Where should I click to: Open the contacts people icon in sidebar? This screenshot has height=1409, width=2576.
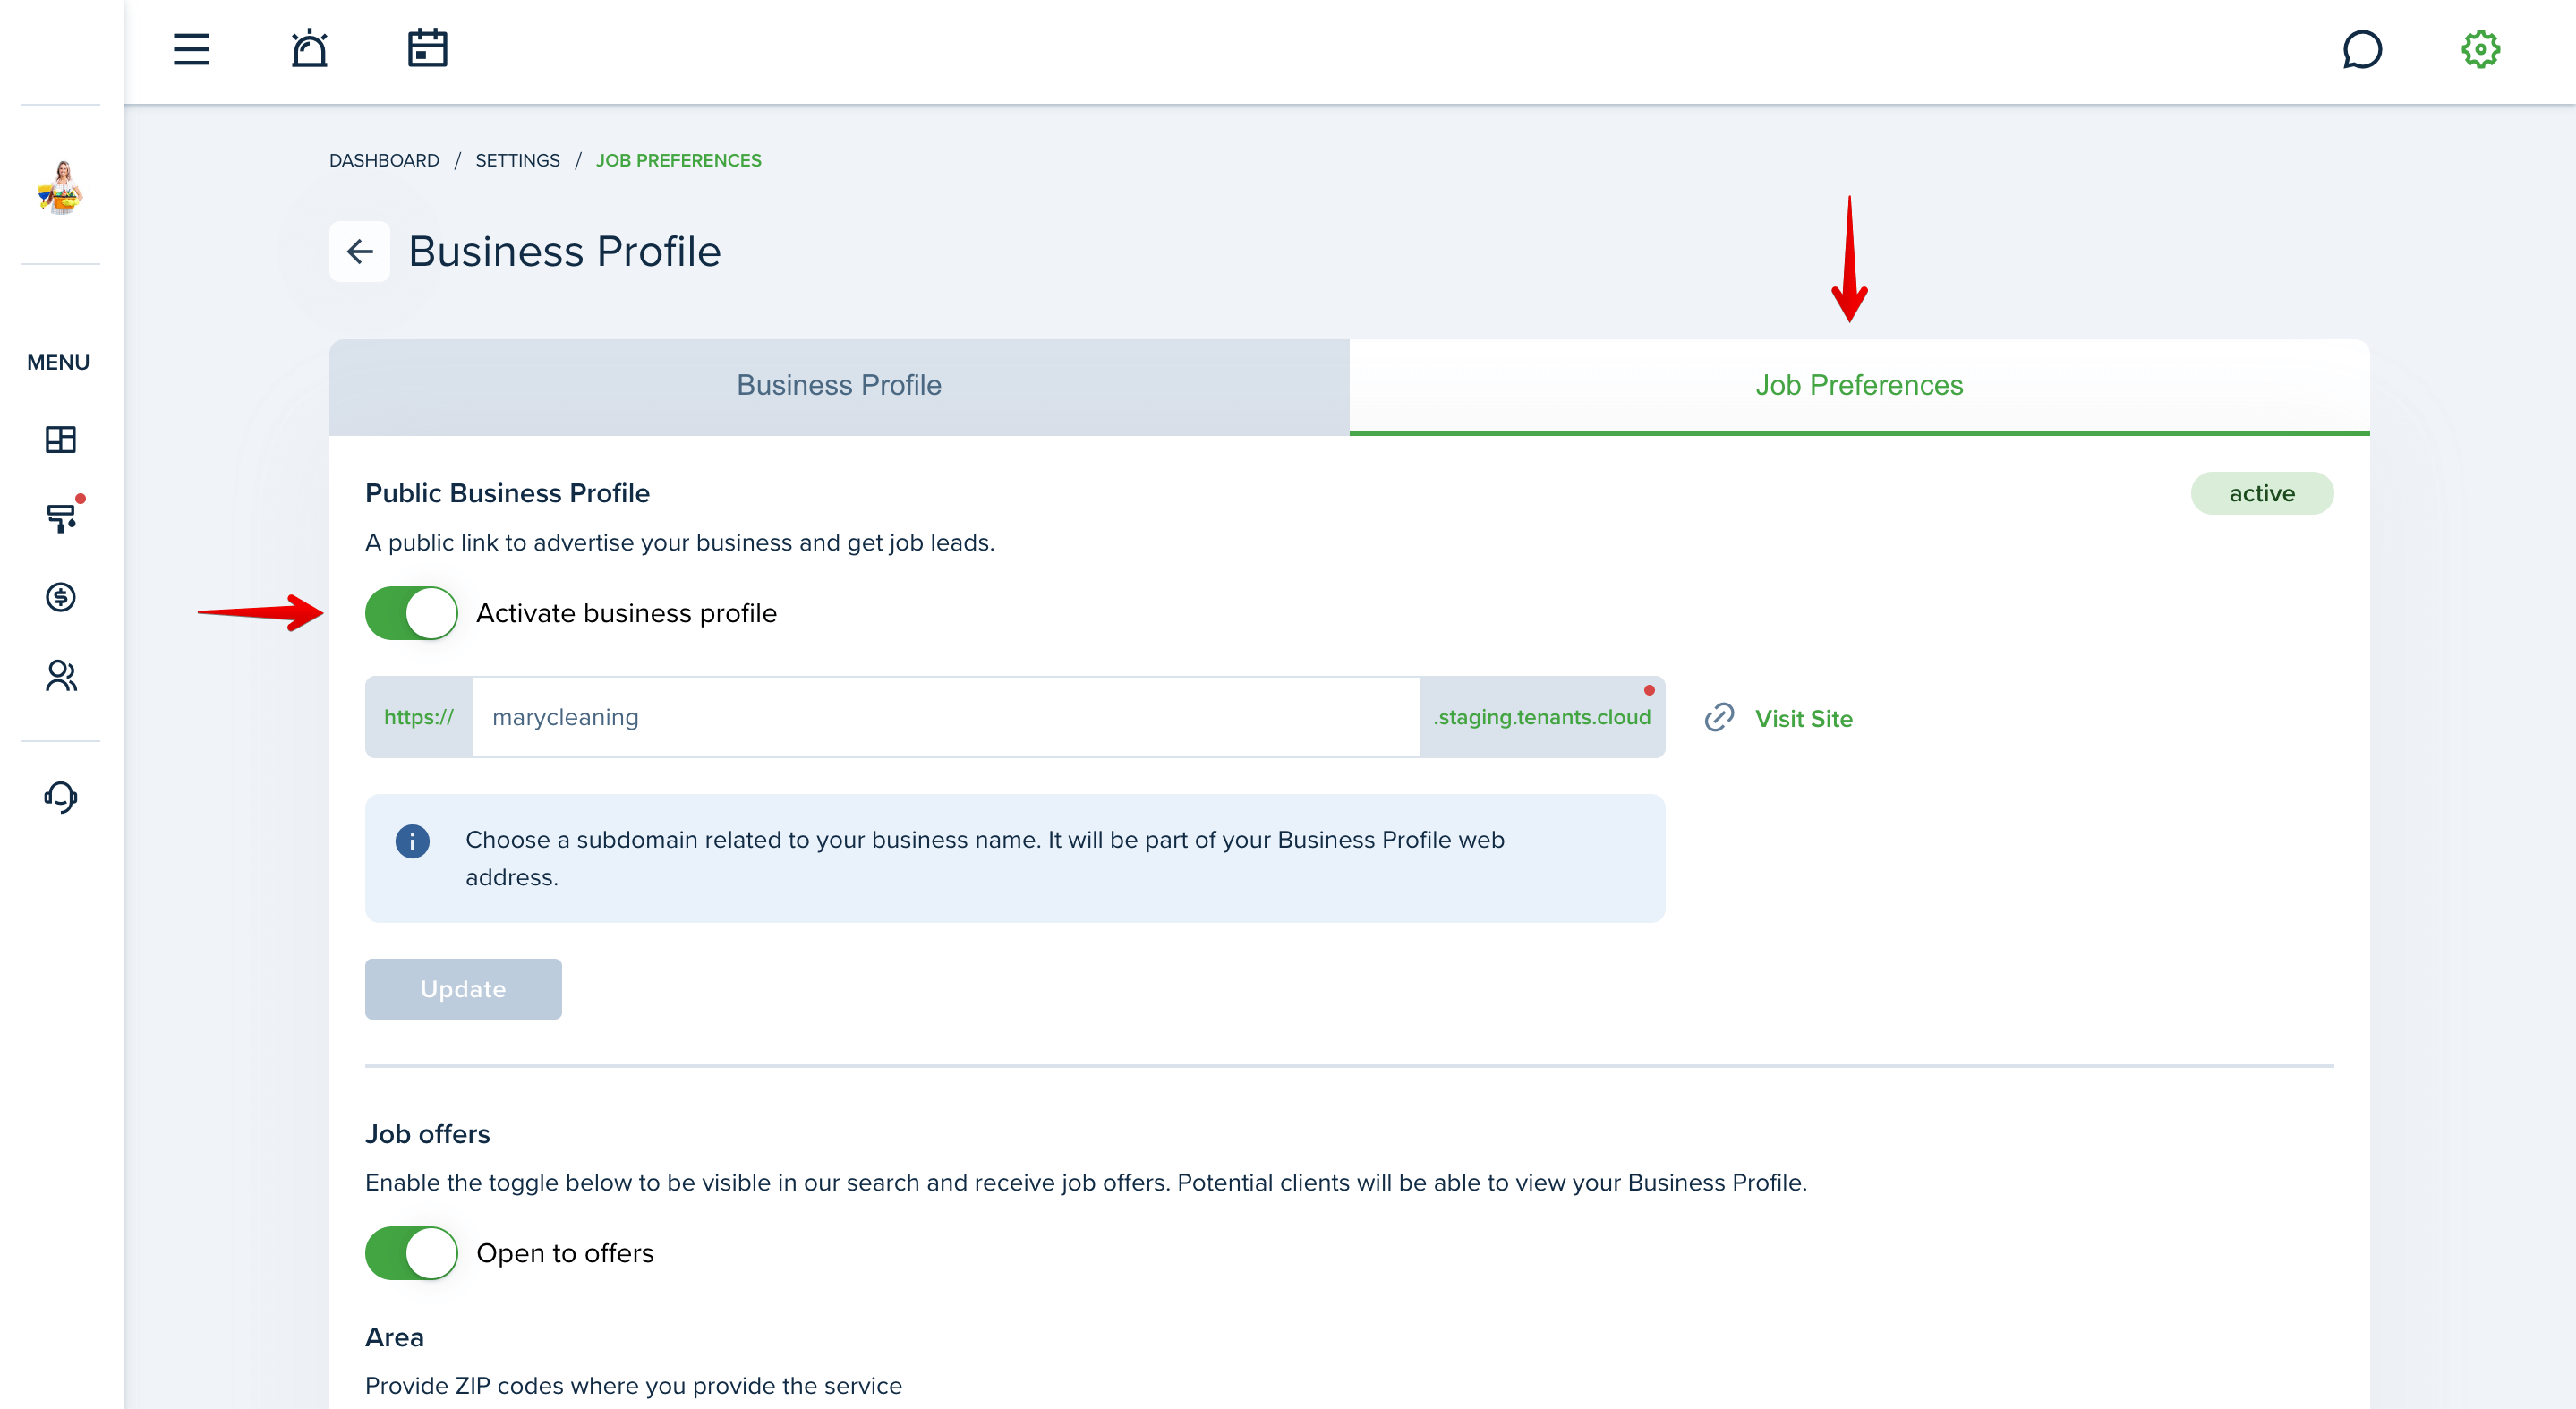click(61, 676)
